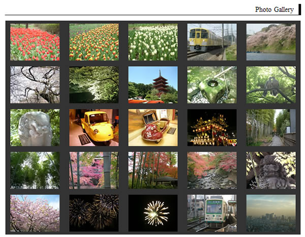Screen dimensions: 305x237
Task: View the cherry blossoms beside water photo
Action: pos(270,42)
